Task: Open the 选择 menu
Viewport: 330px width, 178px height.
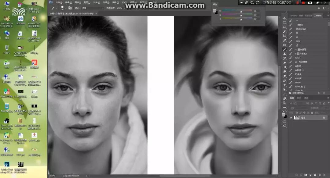Action: tap(106, 2)
